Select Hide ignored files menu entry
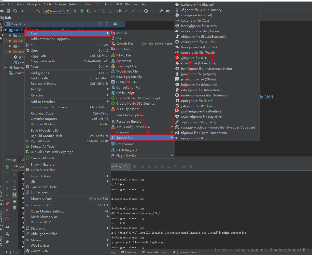 (x=67, y=234)
